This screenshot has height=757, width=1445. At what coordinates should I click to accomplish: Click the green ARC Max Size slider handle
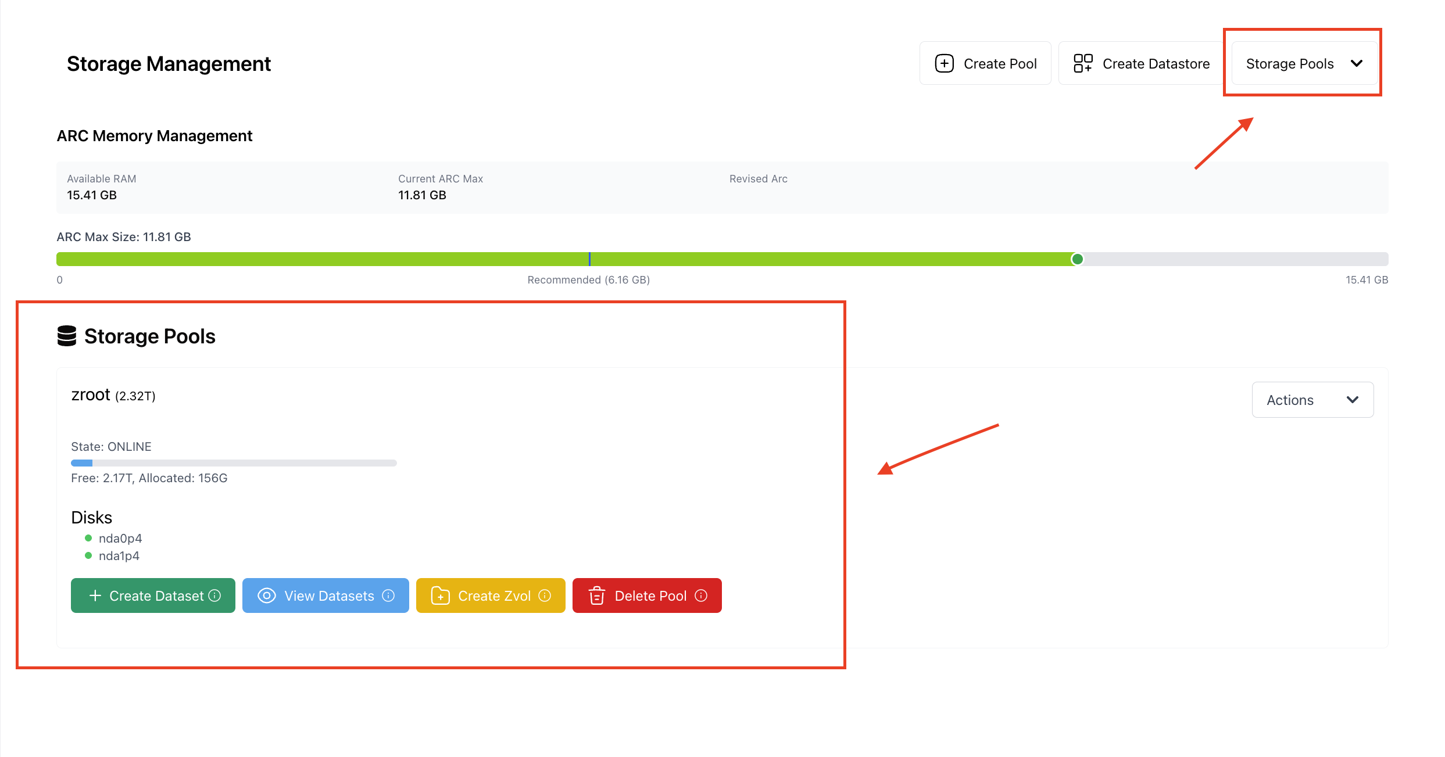1077,259
